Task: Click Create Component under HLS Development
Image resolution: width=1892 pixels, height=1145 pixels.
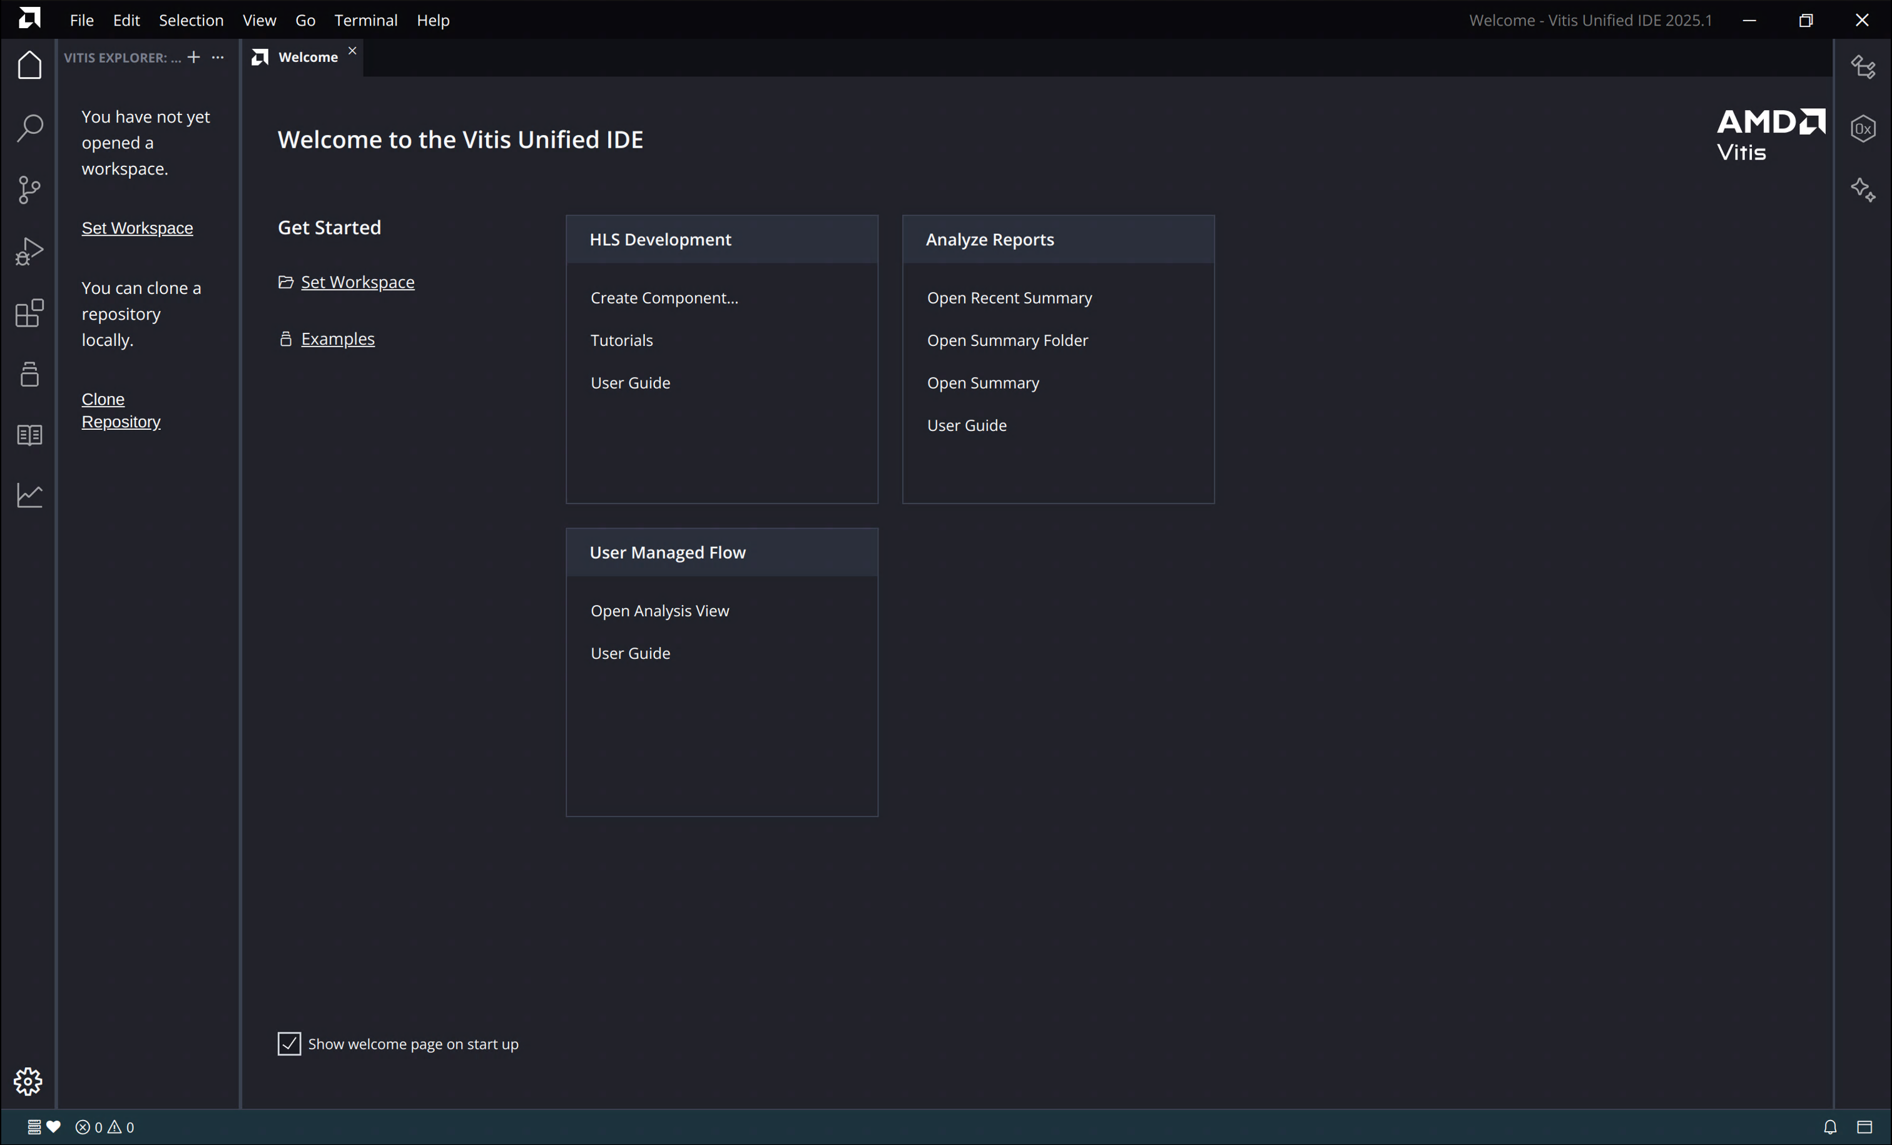Action: click(663, 298)
